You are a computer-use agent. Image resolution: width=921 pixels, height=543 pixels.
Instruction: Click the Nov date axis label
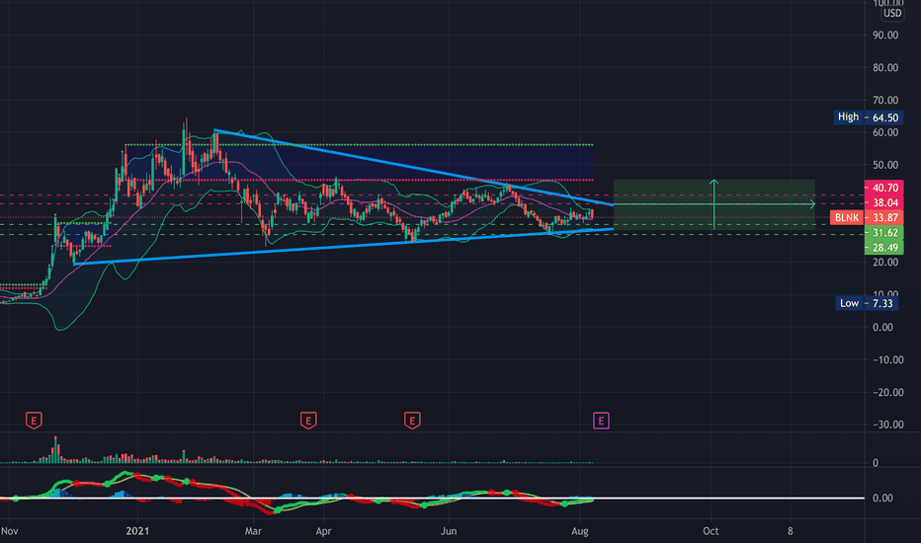coord(10,531)
